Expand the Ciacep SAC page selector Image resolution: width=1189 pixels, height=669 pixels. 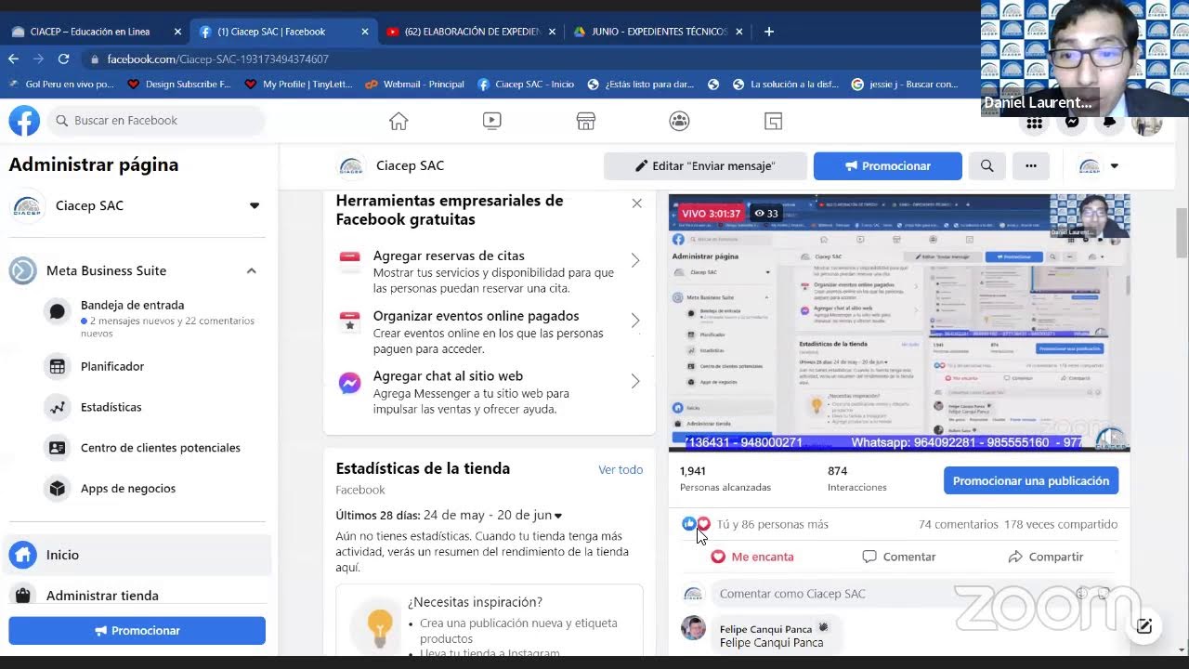255,205
